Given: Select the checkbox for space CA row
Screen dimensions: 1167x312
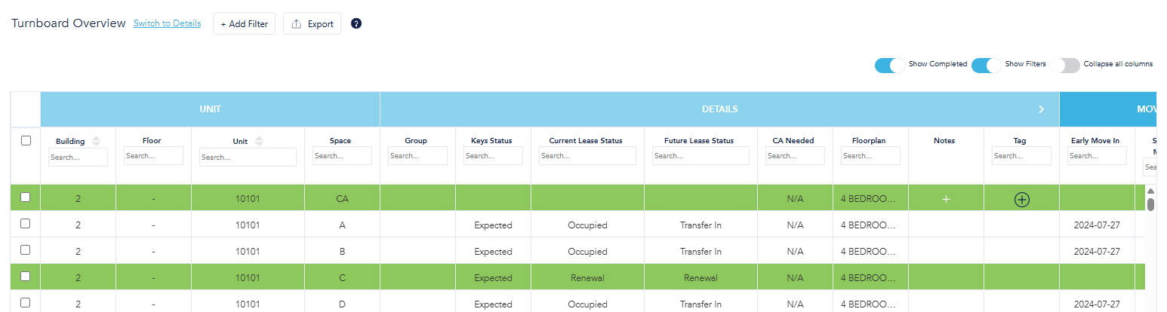Looking at the screenshot, I should pos(26,197).
